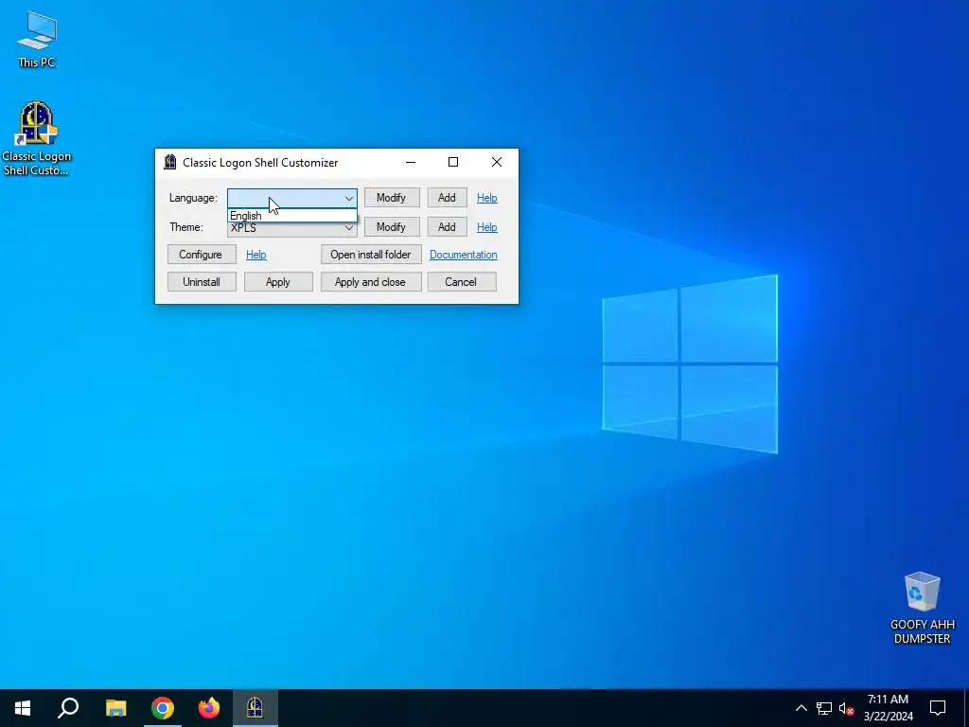Collapse the Language dropdown arrow
This screenshot has height=727, width=969.
click(349, 199)
